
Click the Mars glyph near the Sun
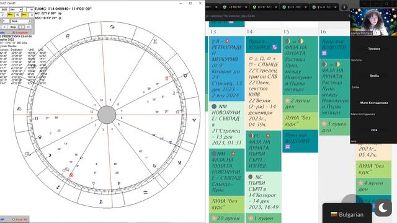(64, 170)
